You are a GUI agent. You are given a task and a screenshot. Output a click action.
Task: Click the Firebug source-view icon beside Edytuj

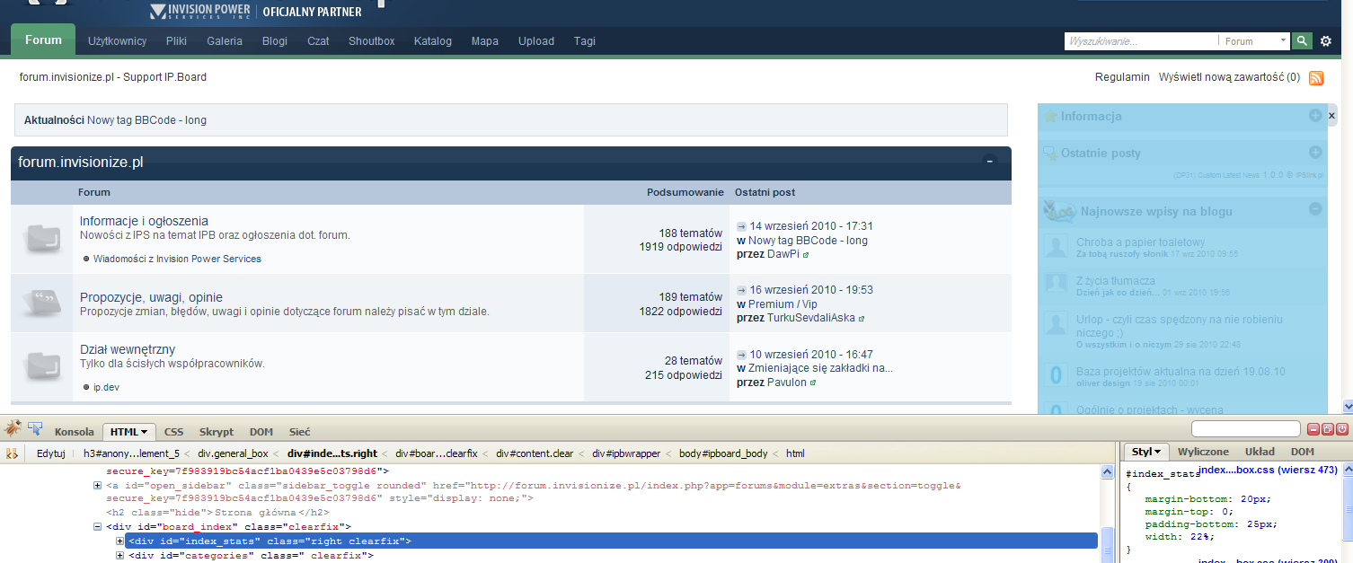point(13,453)
